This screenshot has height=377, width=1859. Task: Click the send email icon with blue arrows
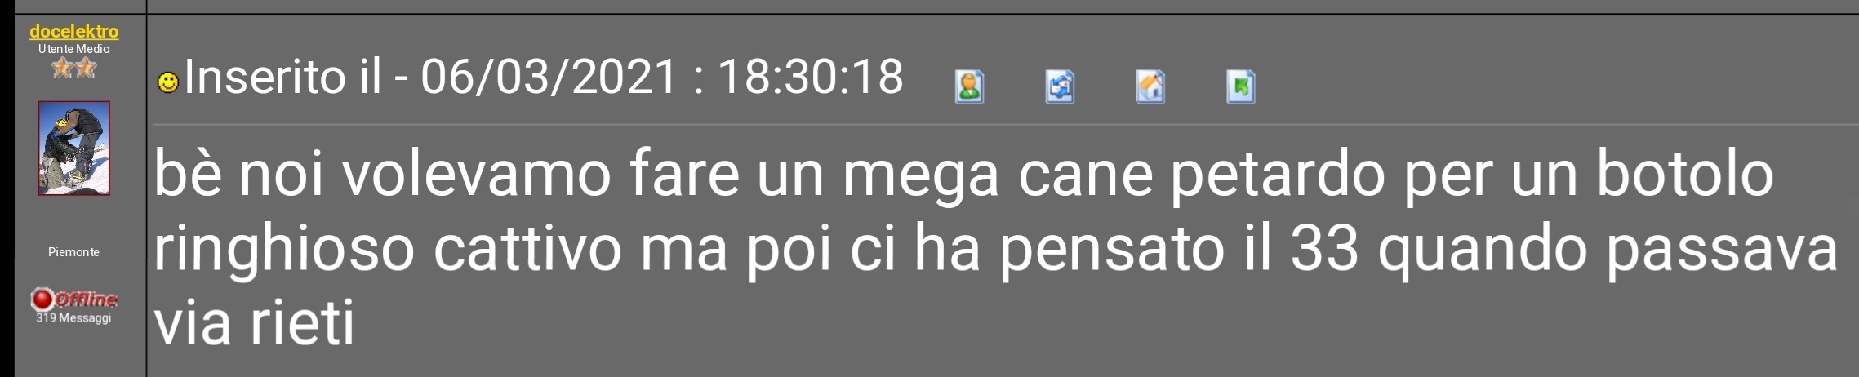[1060, 86]
